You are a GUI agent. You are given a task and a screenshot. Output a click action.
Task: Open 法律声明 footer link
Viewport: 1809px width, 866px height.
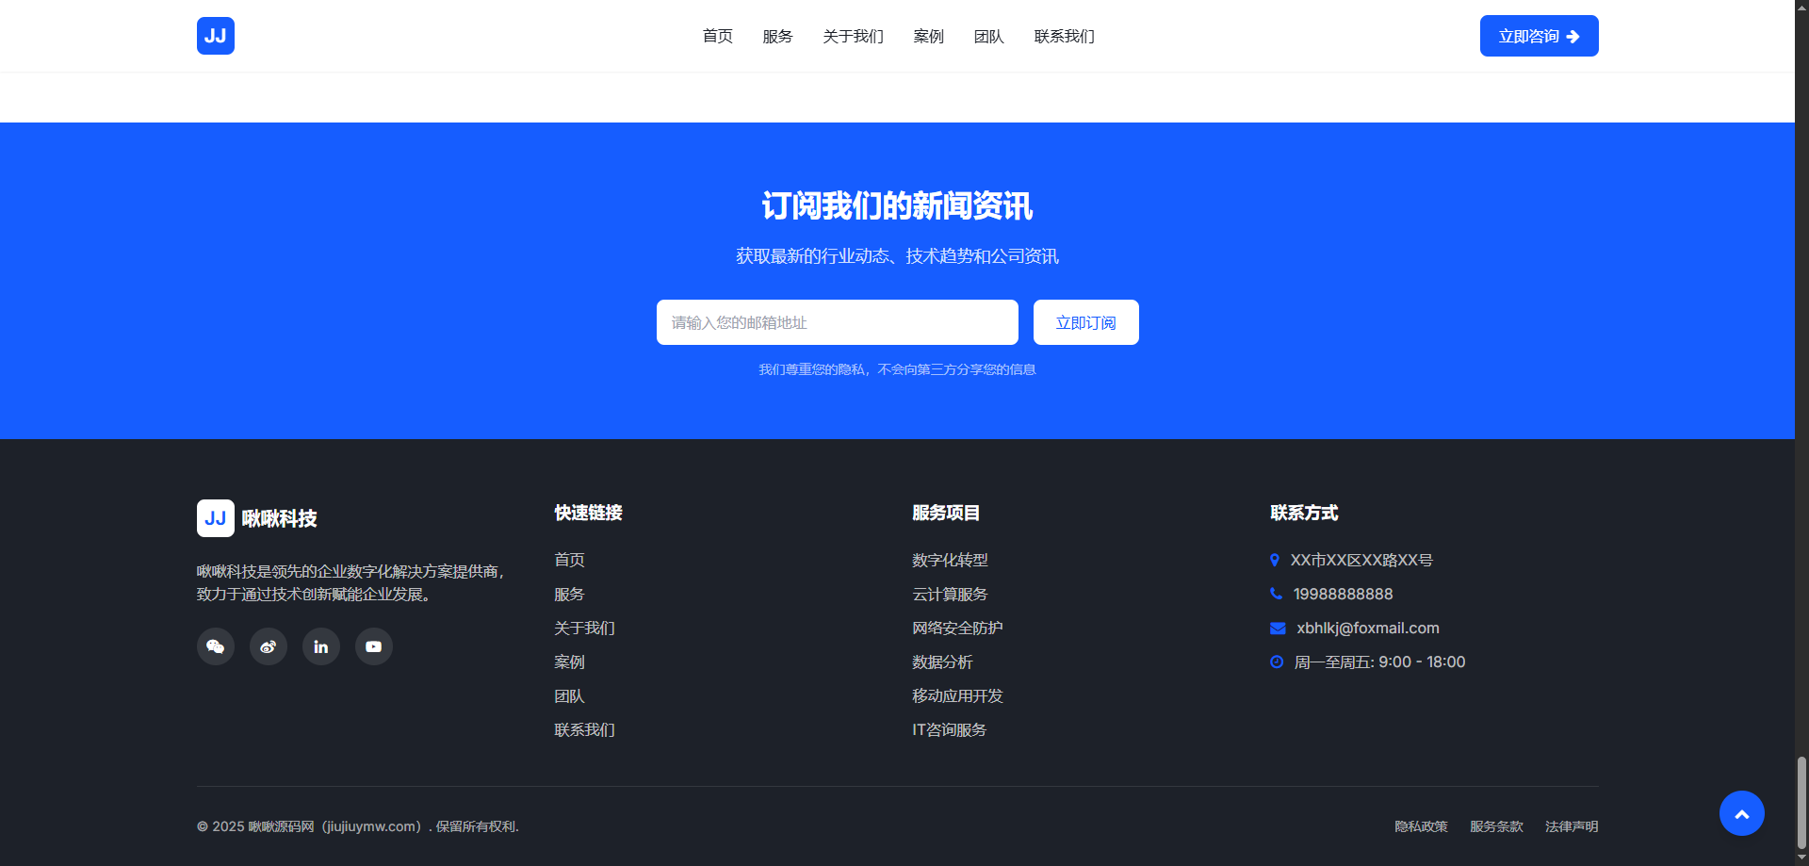click(x=1573, y=826)
